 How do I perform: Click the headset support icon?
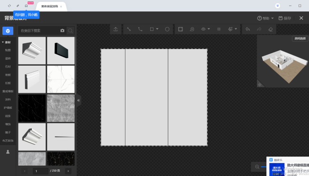[26, 6]
